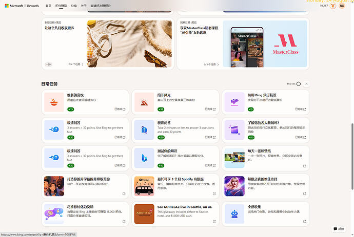Expand the 0/4 个任务 chevron
Viewport: 354px width, 237px height.
coord(83,64)
